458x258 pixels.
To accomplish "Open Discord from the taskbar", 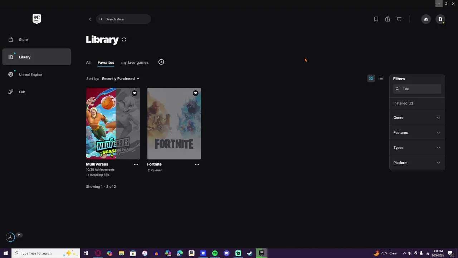I will (x=226, y=253).
